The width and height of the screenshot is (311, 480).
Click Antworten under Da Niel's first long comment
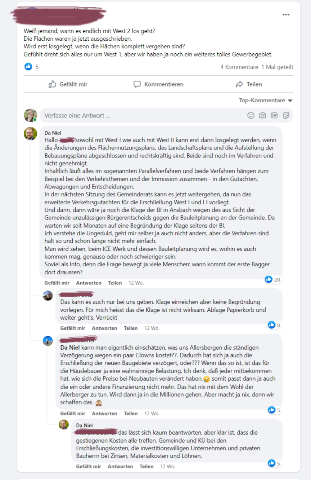pyautogui.click(x=89, y=283)
